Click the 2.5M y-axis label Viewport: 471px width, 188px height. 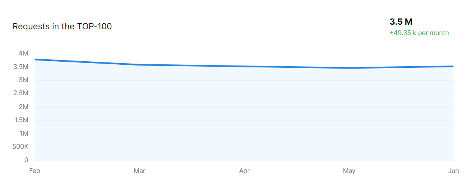pyautogui.click(x=21, y=94)
